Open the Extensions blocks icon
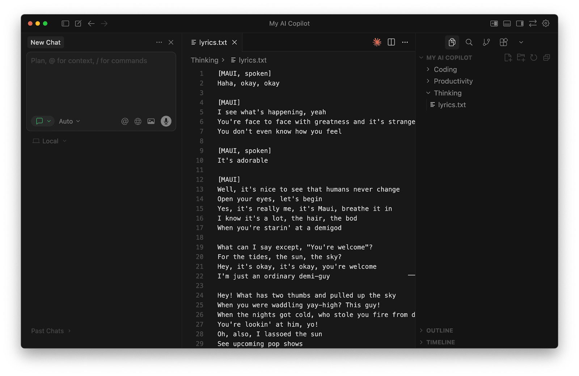 click(504, 42)
